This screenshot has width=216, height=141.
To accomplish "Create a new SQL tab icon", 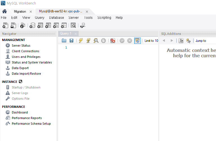I will [x=5, y=25].
